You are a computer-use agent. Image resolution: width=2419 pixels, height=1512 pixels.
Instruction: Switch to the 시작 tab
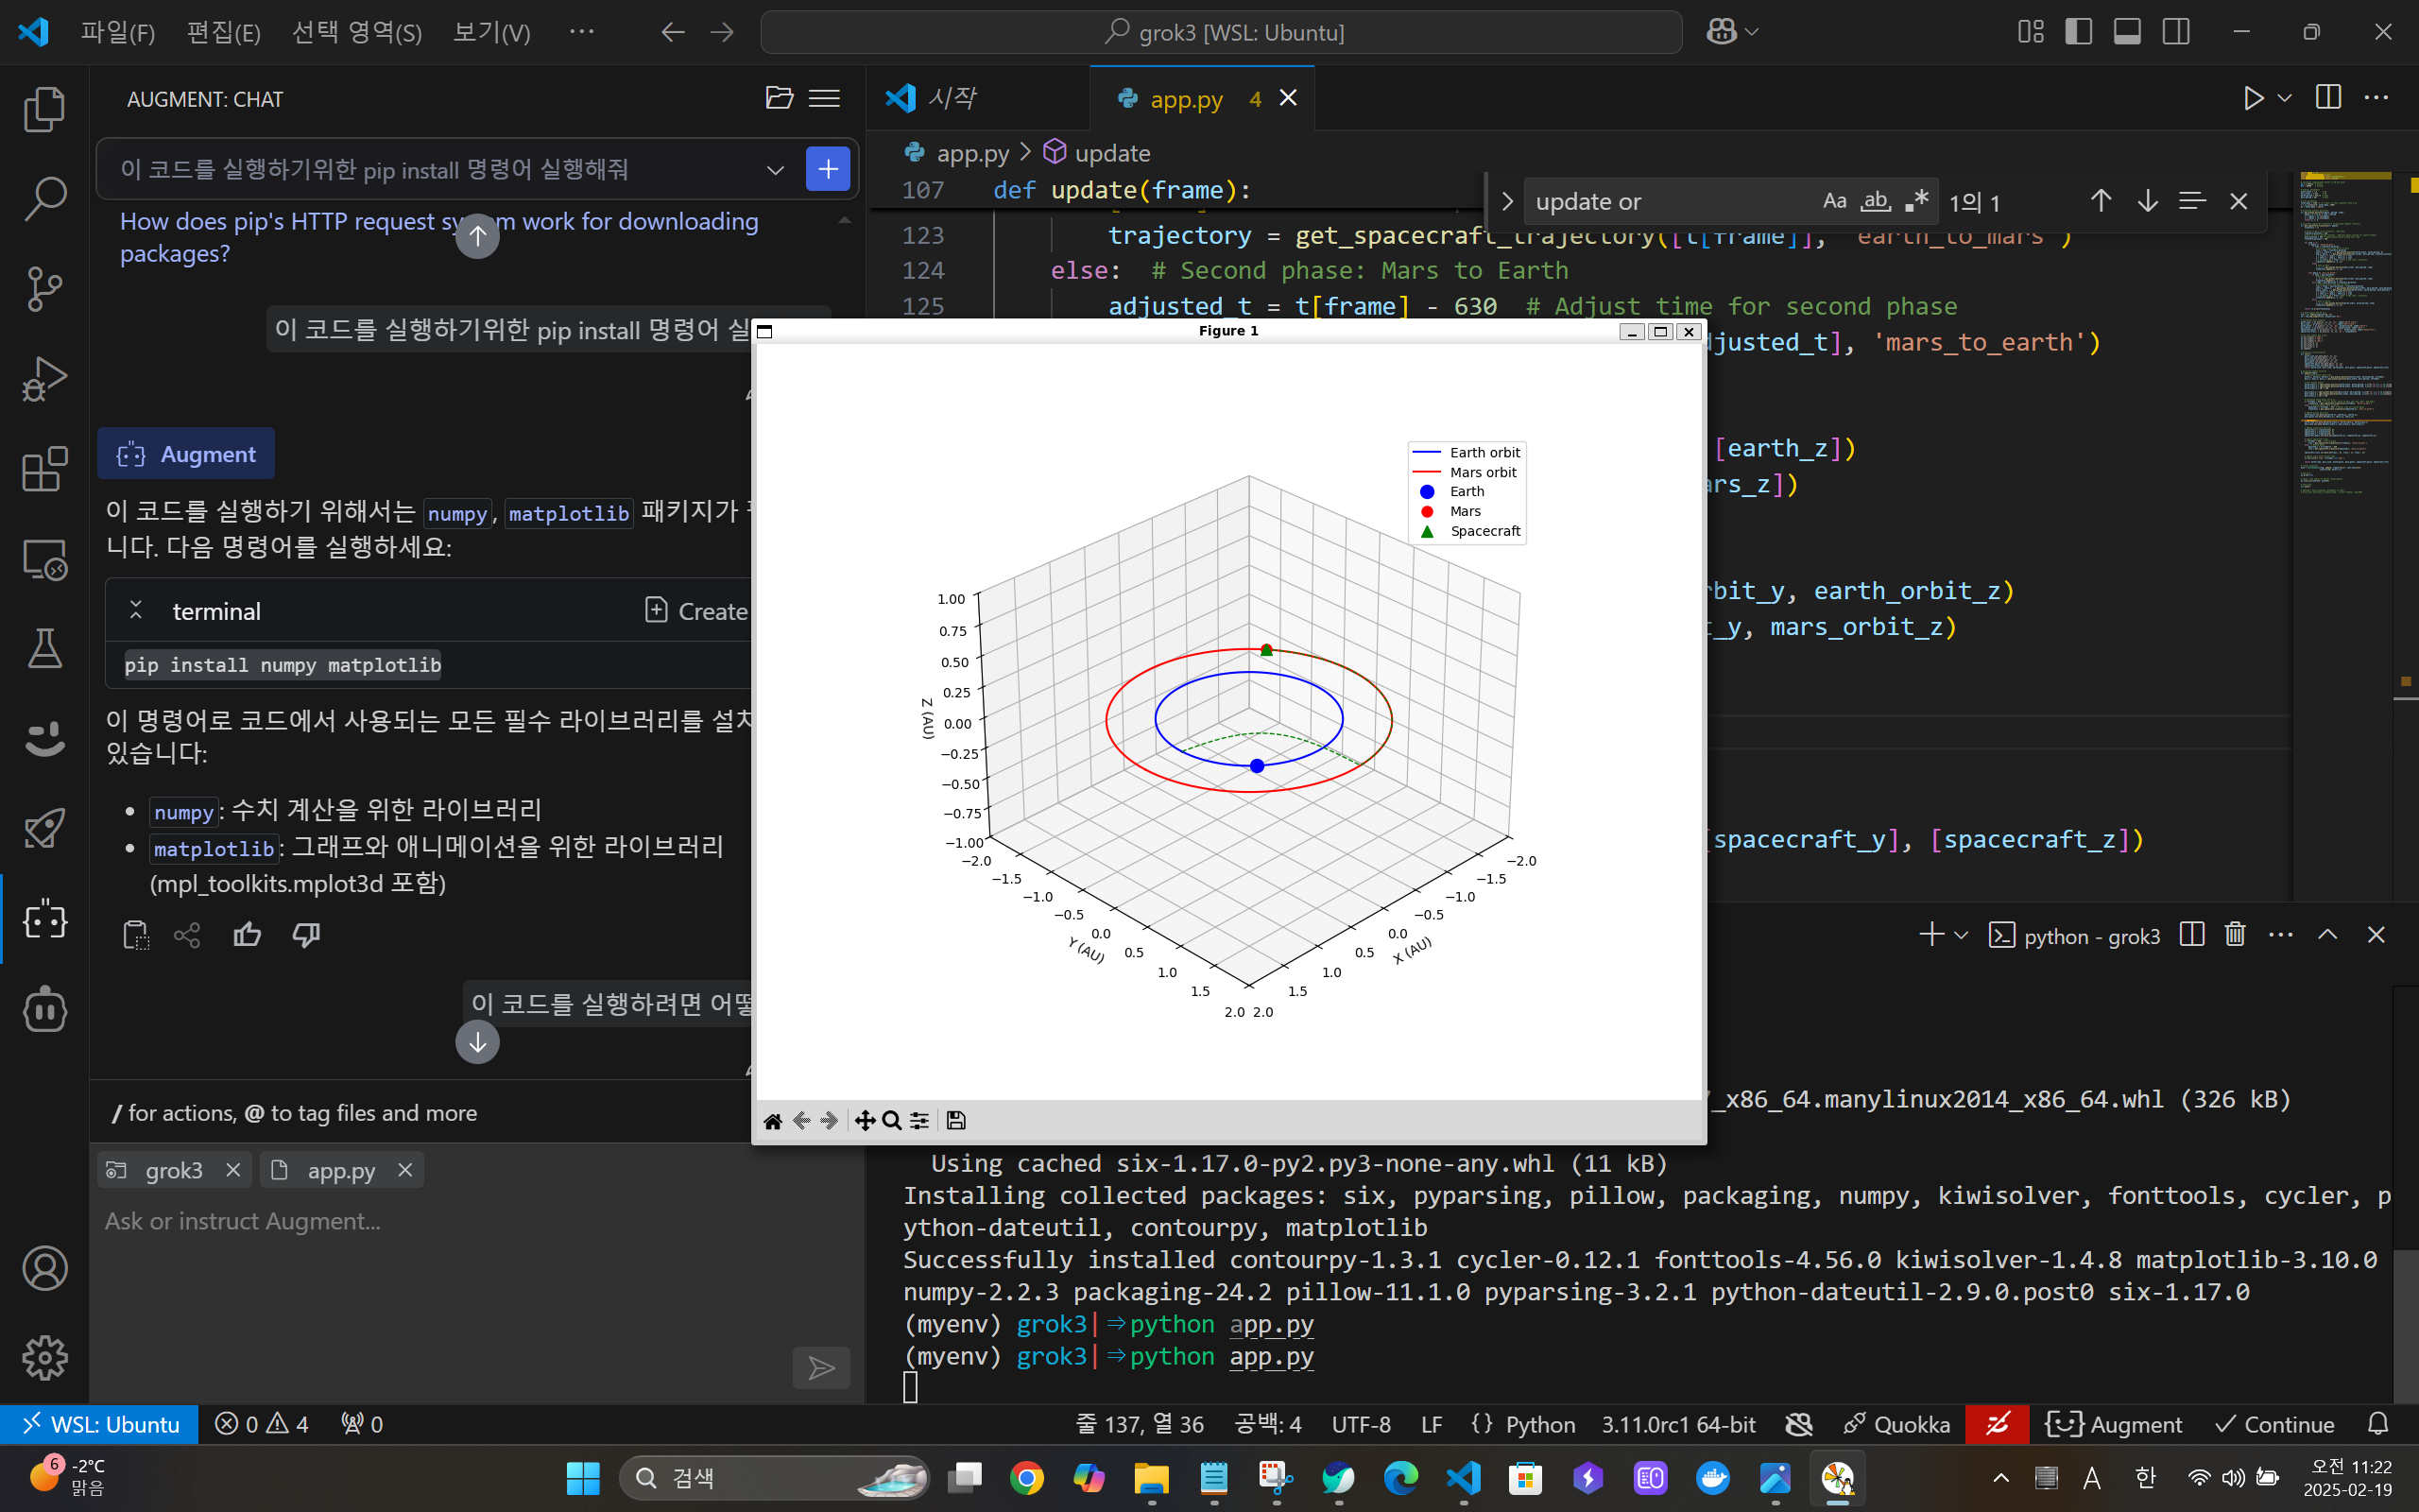pos(978,98)
